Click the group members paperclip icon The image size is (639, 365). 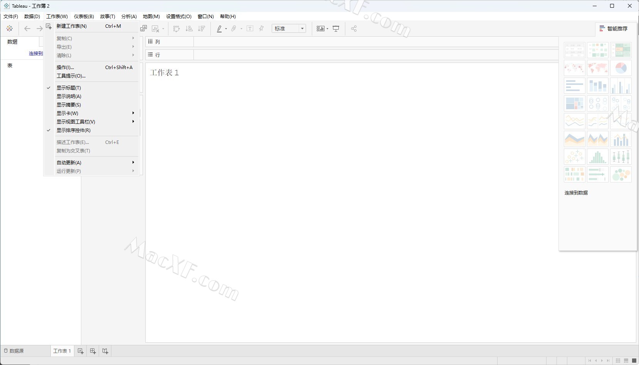click(234, 29)
